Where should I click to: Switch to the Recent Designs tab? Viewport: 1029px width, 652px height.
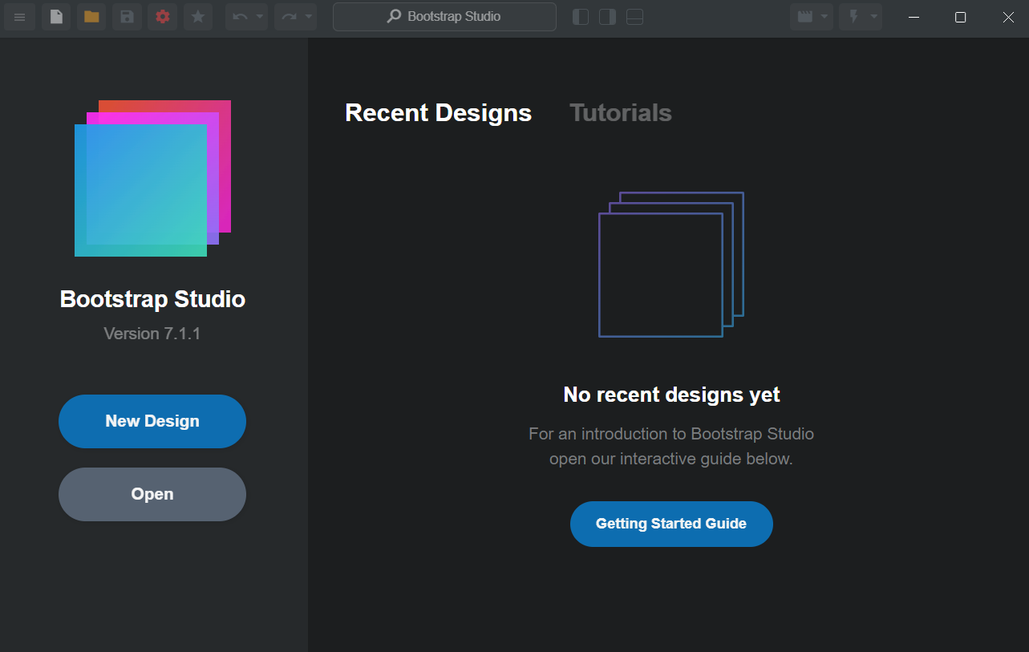pyautogui.click(x=438, y=113)
